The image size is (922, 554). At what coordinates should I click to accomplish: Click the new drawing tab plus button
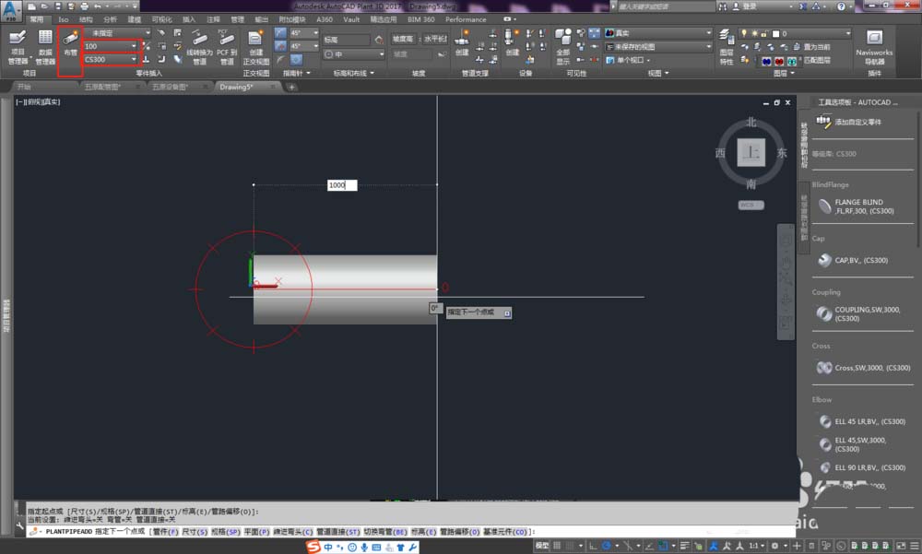pyautogui.click(x=291, y=87)
